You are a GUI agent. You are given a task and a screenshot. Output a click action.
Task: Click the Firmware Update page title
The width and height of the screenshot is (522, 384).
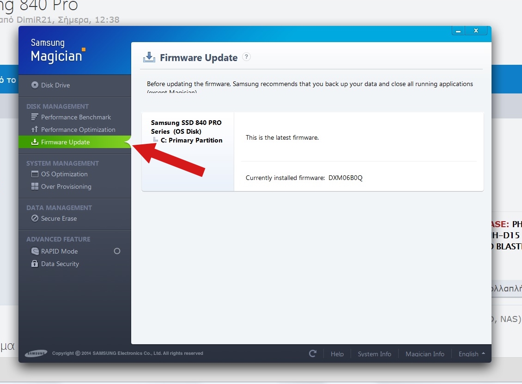pos(199,58)
